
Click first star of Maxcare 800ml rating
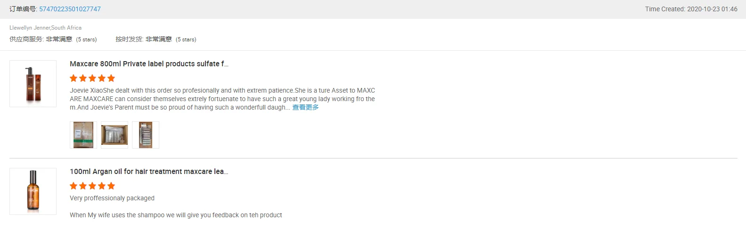click(74, 78)
